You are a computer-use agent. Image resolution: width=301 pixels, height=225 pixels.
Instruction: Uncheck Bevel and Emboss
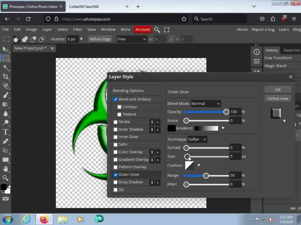tap(115, 99)
